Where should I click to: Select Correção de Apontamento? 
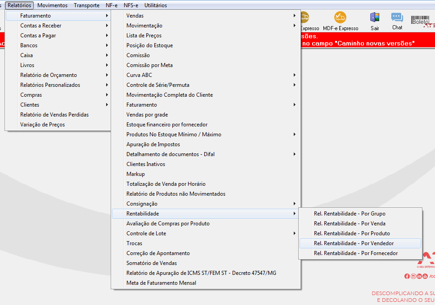(x=206, y=253)
